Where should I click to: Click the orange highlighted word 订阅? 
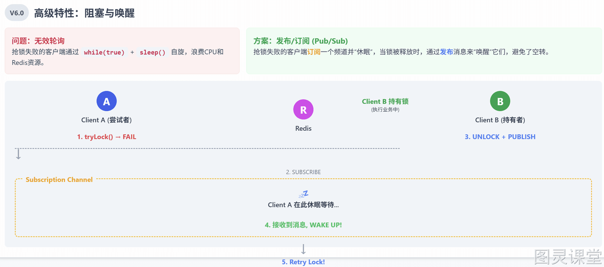pyautogui.click(x=314, y=52)
